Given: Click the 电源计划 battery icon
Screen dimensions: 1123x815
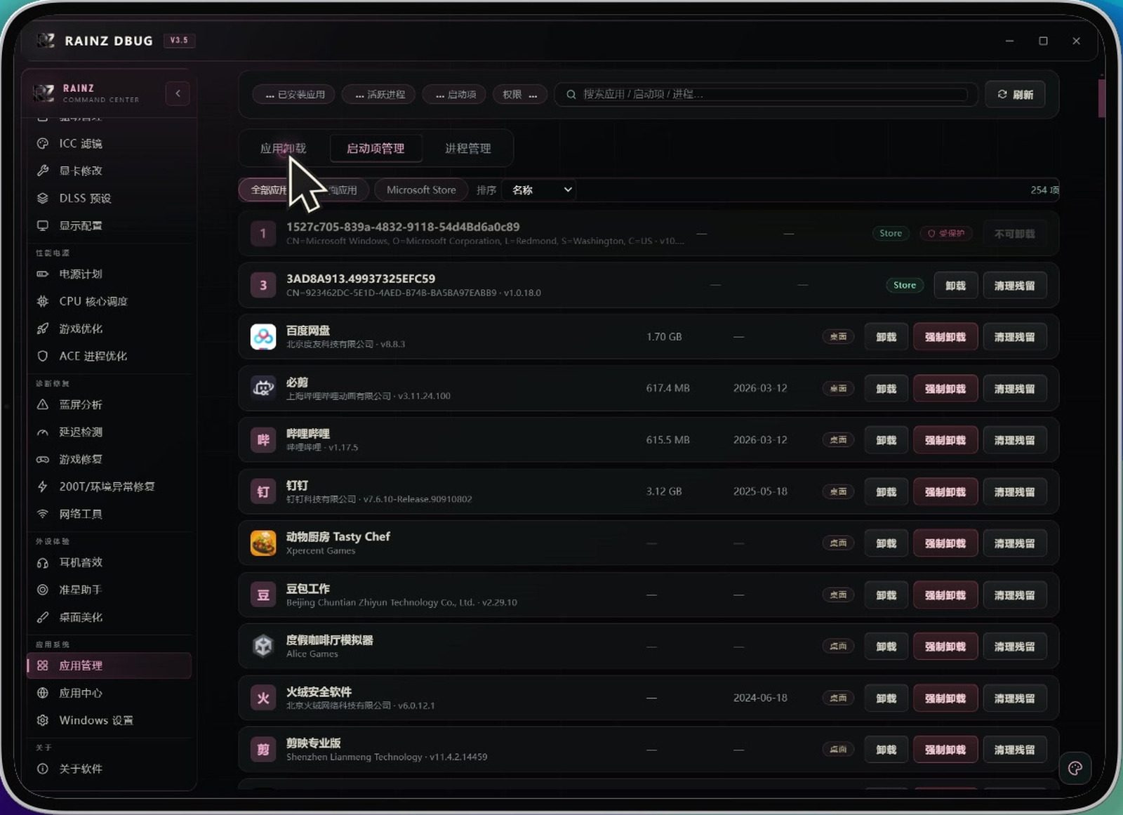Looking at the screenshot, I should click(x=43, y=274).
